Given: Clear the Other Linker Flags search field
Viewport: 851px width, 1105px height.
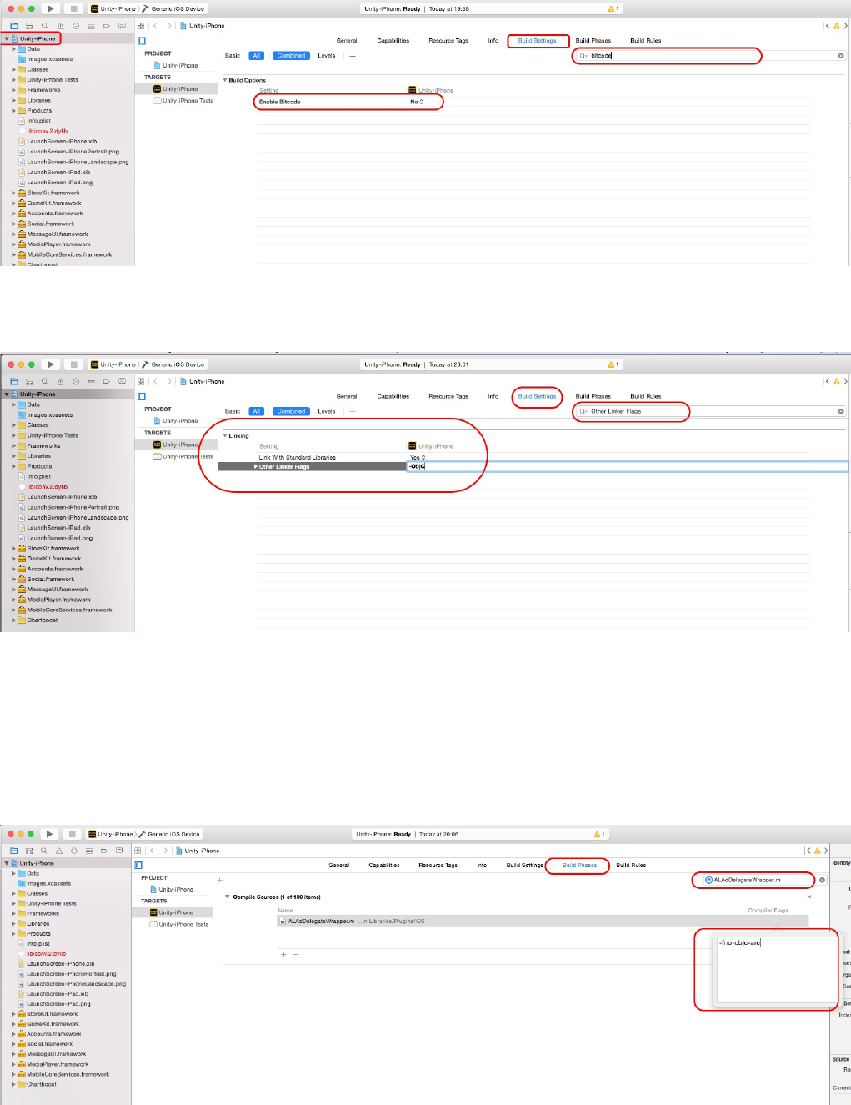Looking at the screenshot, I should (x=841, y=411).
